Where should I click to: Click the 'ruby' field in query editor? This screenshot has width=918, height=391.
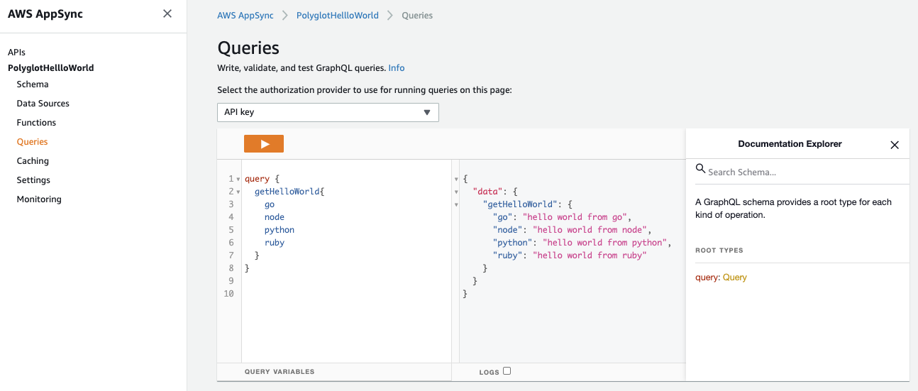coord(275,243)
